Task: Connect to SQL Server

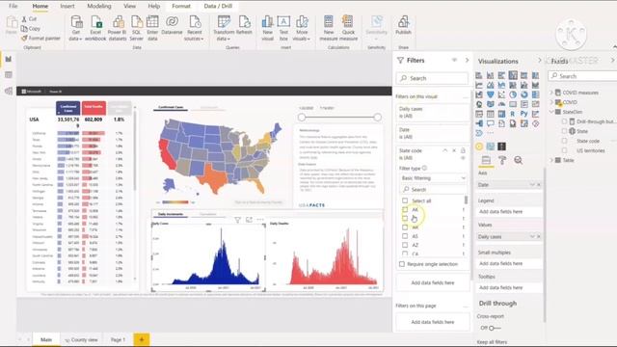Action: (136, 28)
